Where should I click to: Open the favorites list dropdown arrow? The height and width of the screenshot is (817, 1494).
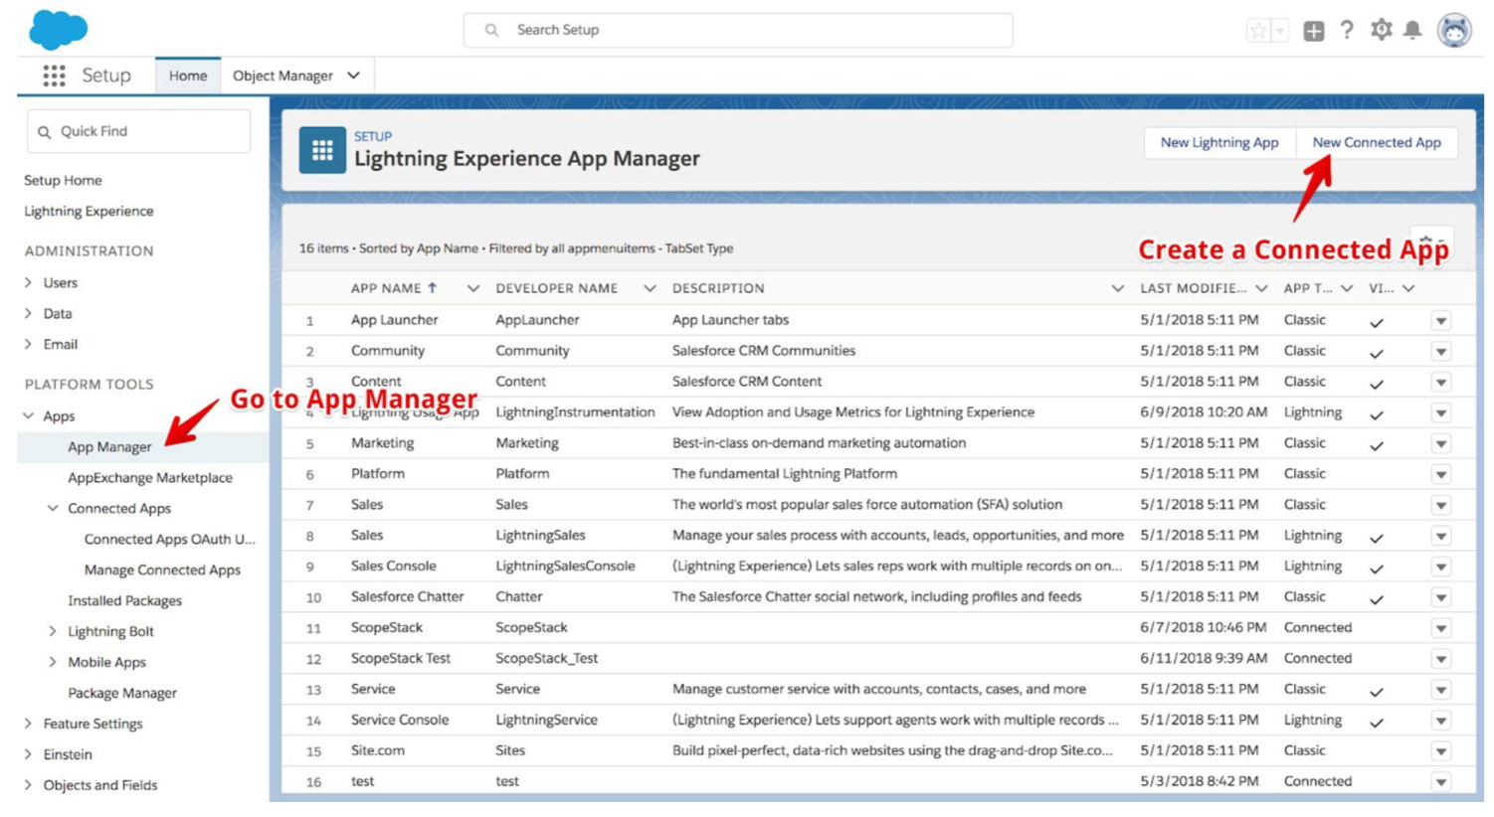tap(1281, 31)
